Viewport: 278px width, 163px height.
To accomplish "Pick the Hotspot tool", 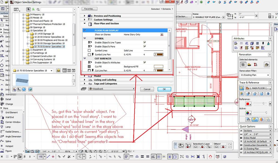I will (x=10, y=146).
